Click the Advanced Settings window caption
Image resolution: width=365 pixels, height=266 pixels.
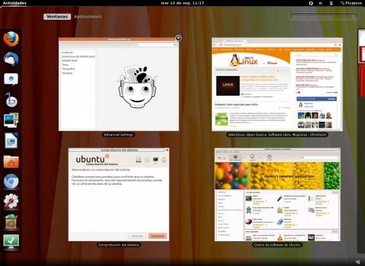118,134
